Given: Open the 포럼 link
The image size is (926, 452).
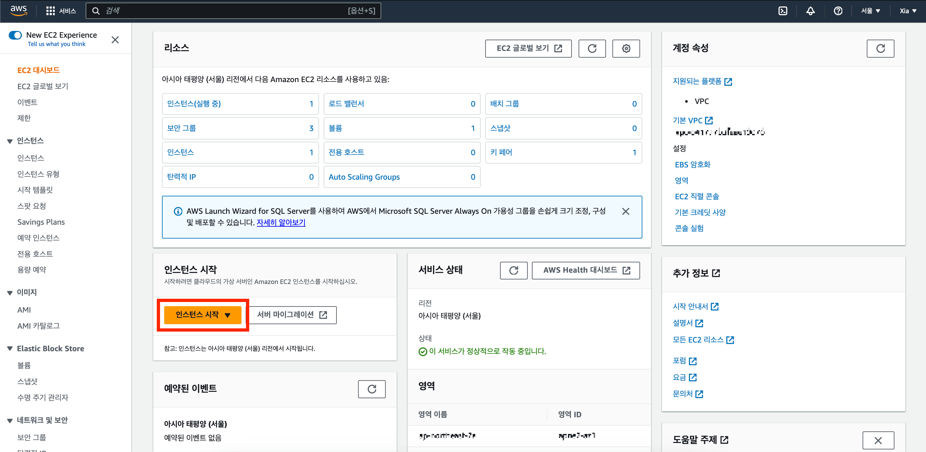Looking at the screenshot, I should (x=685, y=361).
